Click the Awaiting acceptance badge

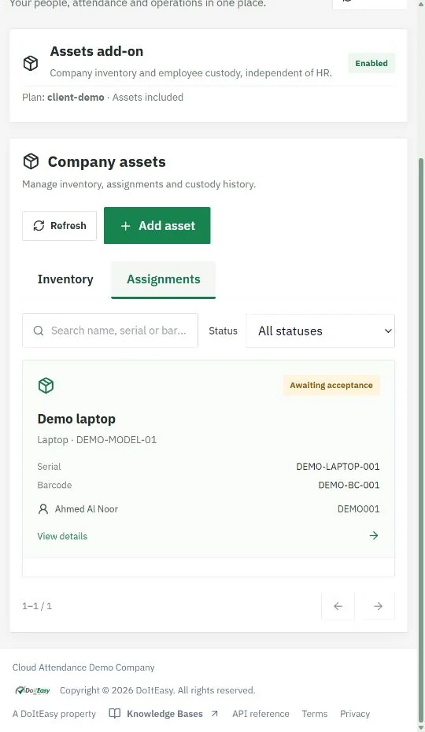331,386
